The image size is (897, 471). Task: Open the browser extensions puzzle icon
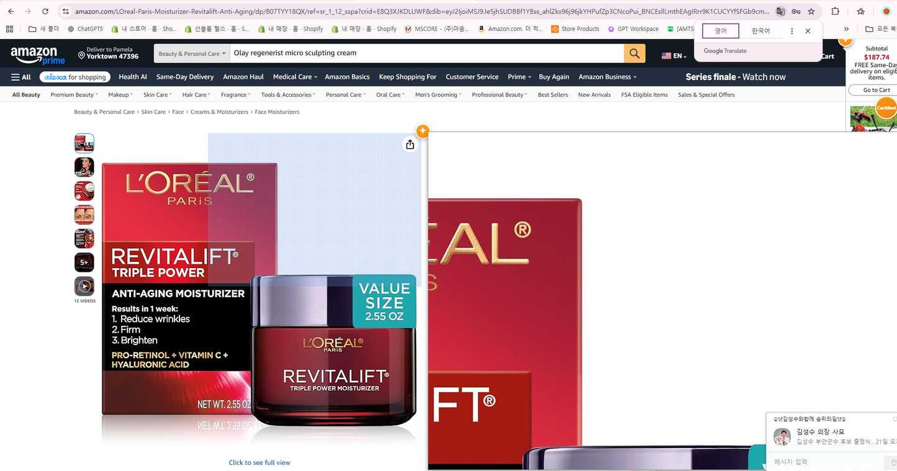tap(836, 11)
